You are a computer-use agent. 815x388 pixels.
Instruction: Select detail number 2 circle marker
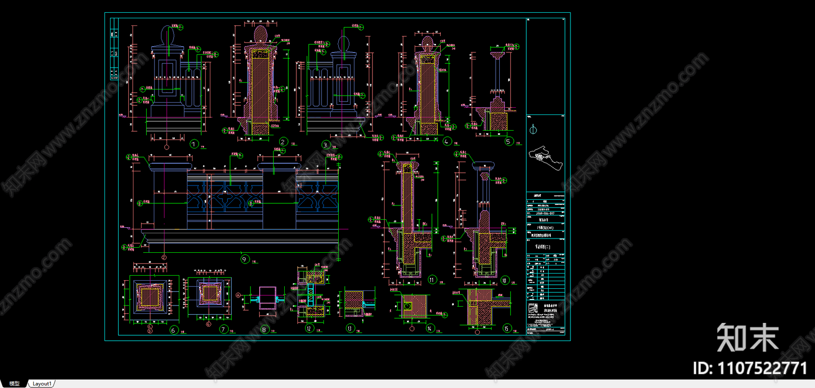click(x=284, y=142)
